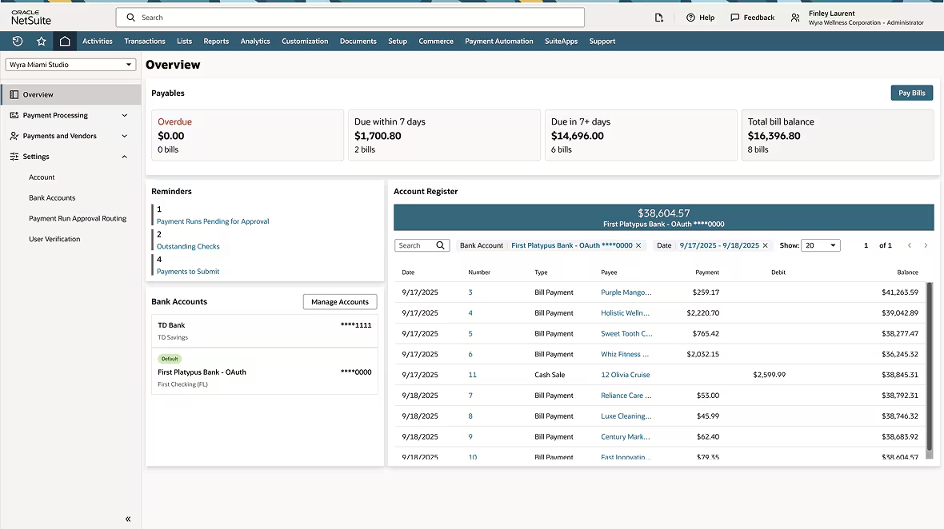Image resolution: width=944 pixels, height=529 pixels.
Task: Open the Finley Laurent user profile icon
Action: click(x=794, y=17)
